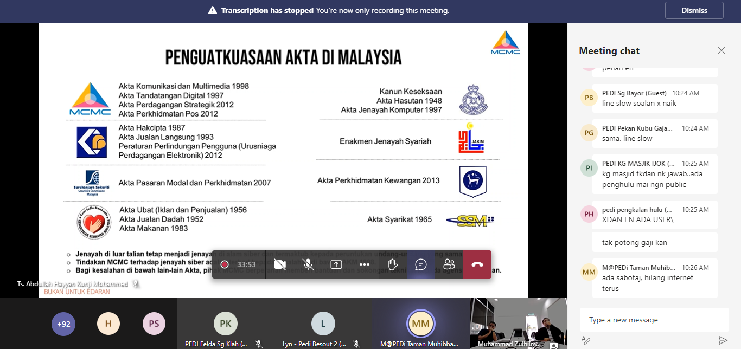
Task: Click the sender name PEDi Sg Bayor (Guest)
Action: 634,93
